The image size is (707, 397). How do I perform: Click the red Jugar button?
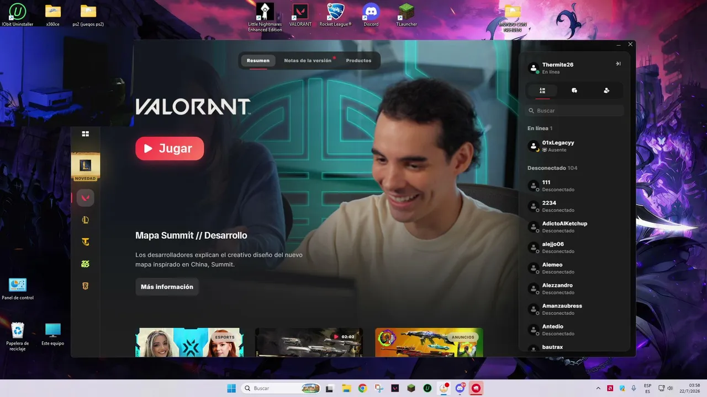(x=170, y=148)
